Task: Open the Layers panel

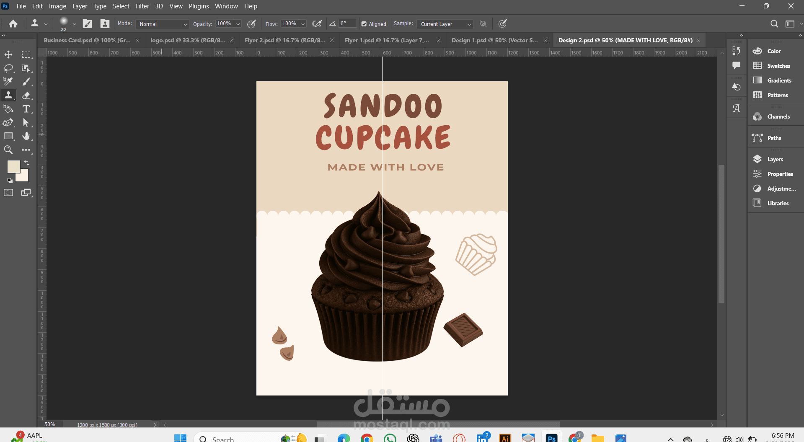Action: click(775, 159)
